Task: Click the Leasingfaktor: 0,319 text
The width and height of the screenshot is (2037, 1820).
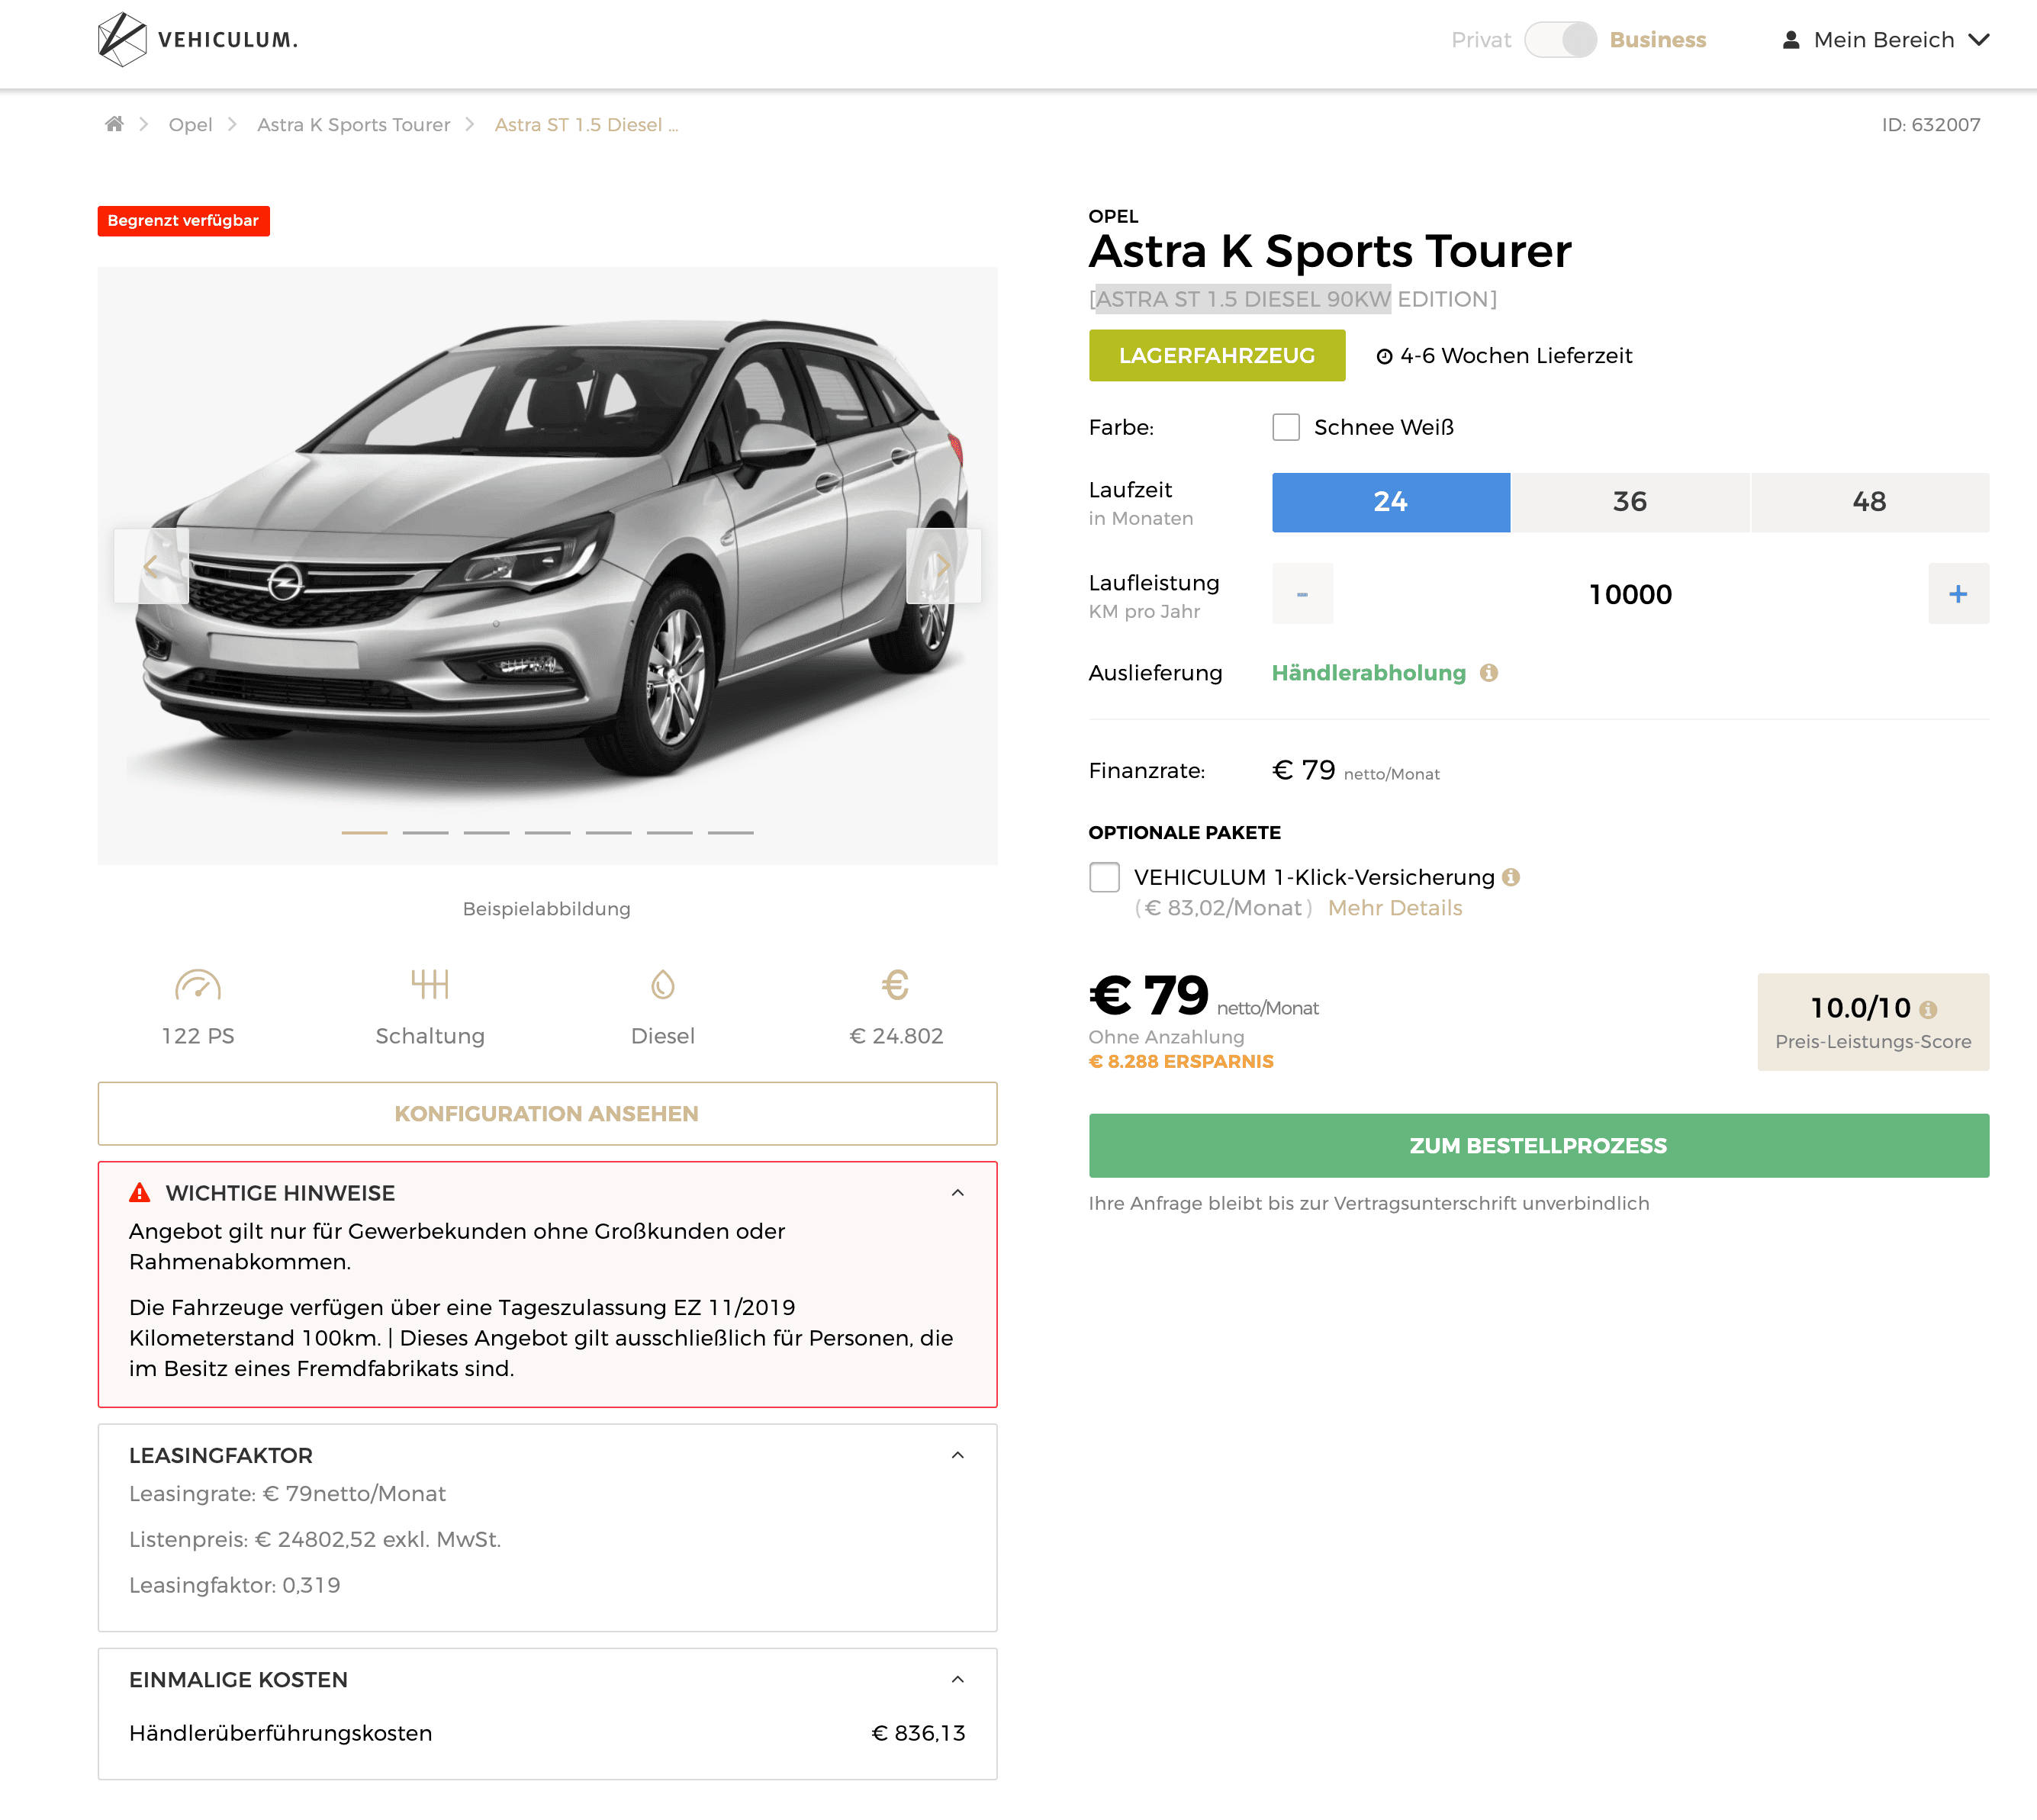Action: (x=234, y=1585)
